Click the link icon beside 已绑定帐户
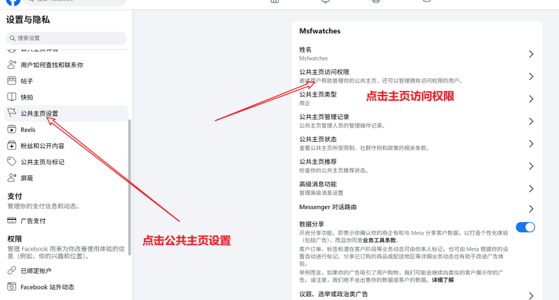The image size is (559, 300). tap(11, 270)
